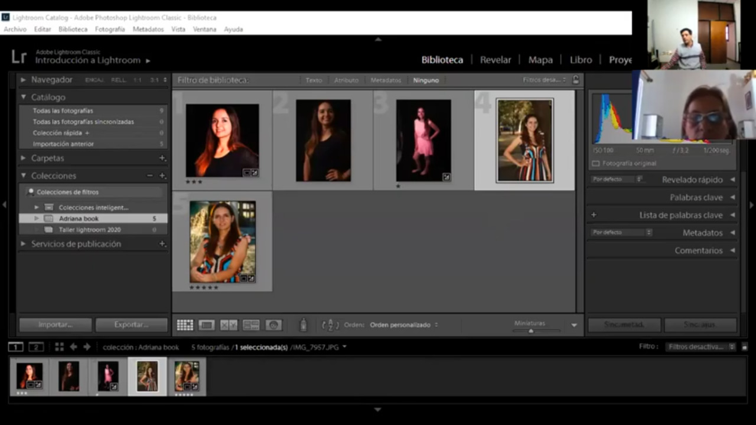
Task: Toggle sort direction A-Z icon
Action: (x=330, y=325)
